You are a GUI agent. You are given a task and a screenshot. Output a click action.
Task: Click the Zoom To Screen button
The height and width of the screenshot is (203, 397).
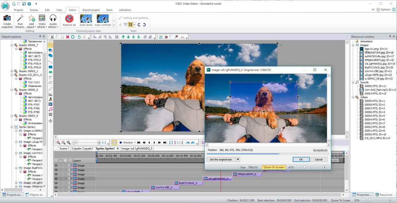[x=274, y=167]
